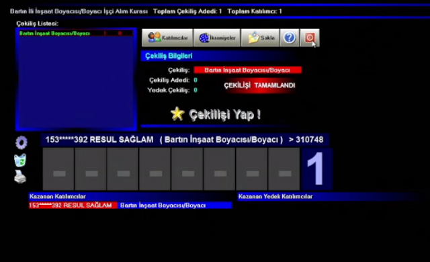Click the red Çekiliş name field
Viewport: 430px width, 262px height.
coord(247,70)
